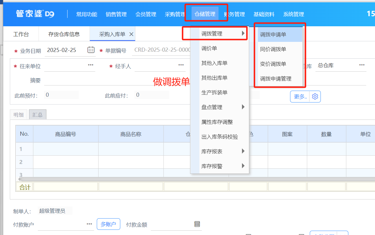Click the 总仓库 warehouse ellipsis icon

[x=362, y=65]
